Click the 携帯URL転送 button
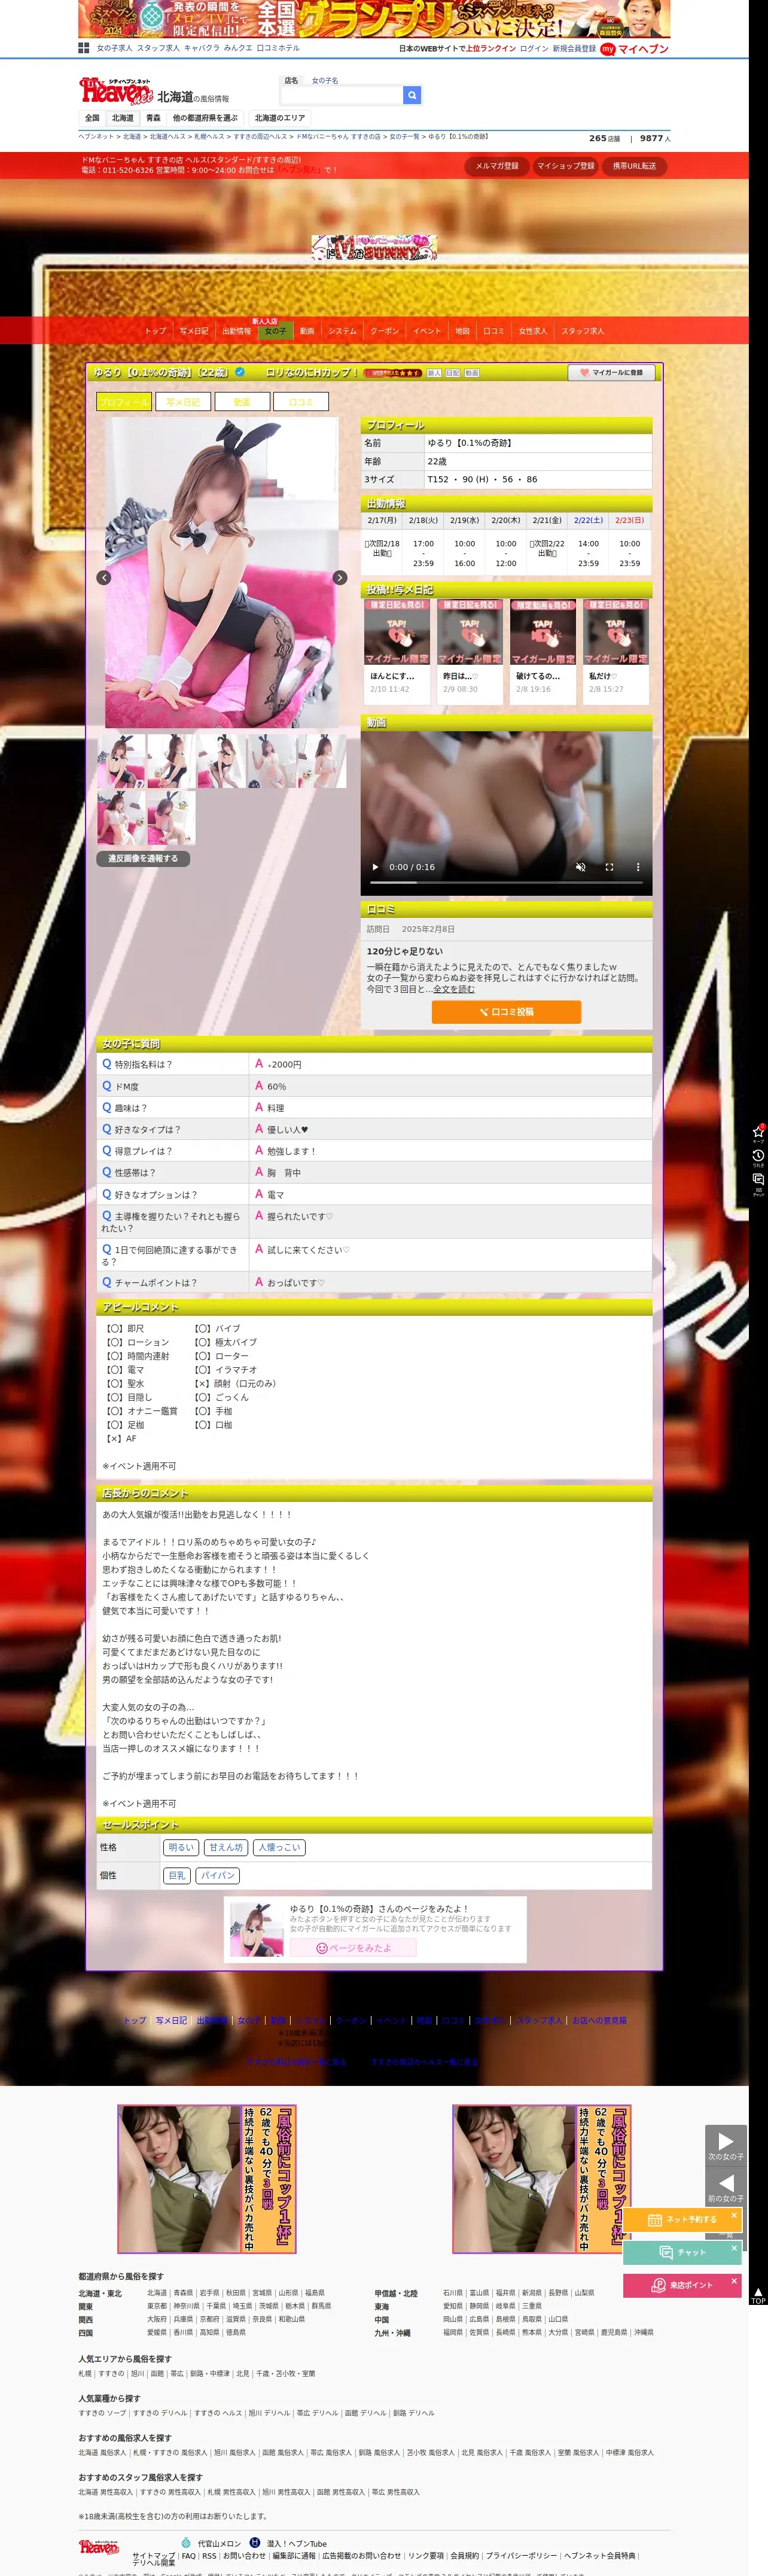 point(634,166)
